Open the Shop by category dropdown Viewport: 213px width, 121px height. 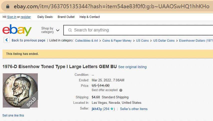(50, 30)
